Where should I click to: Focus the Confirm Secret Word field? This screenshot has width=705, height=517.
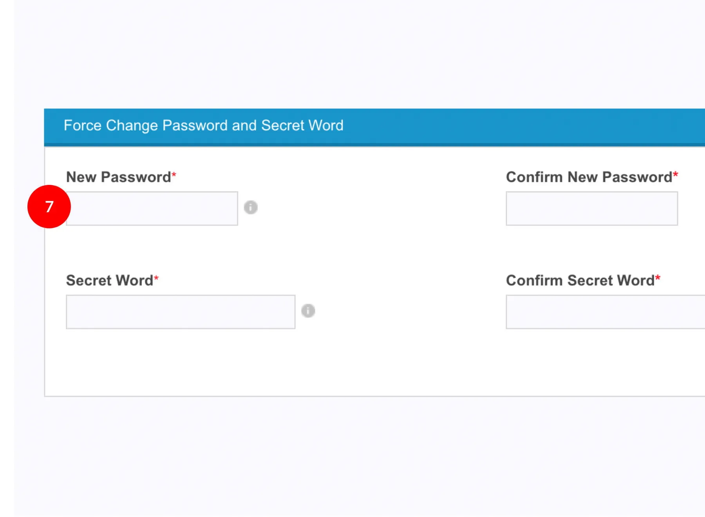point(605,312)
